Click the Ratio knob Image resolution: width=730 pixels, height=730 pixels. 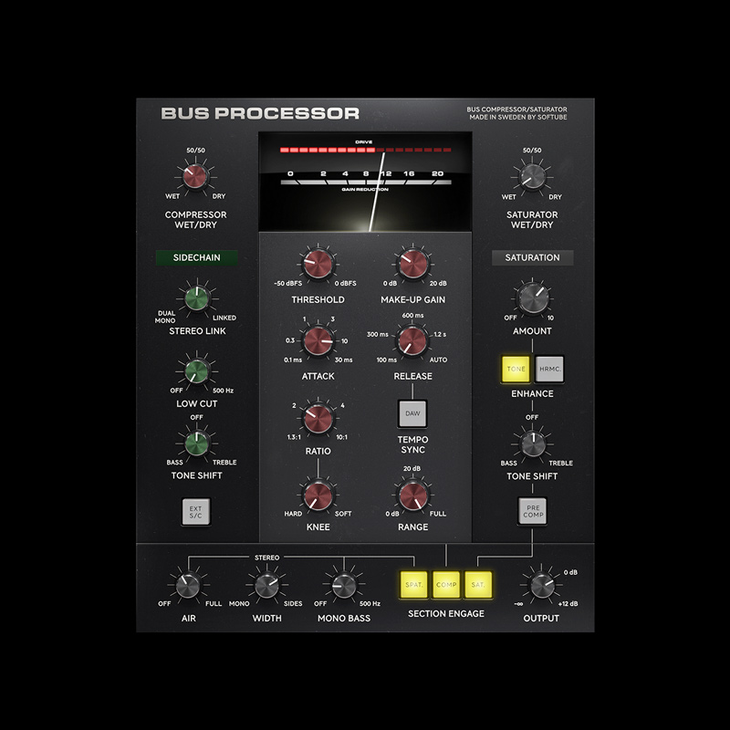coord(318,419)
